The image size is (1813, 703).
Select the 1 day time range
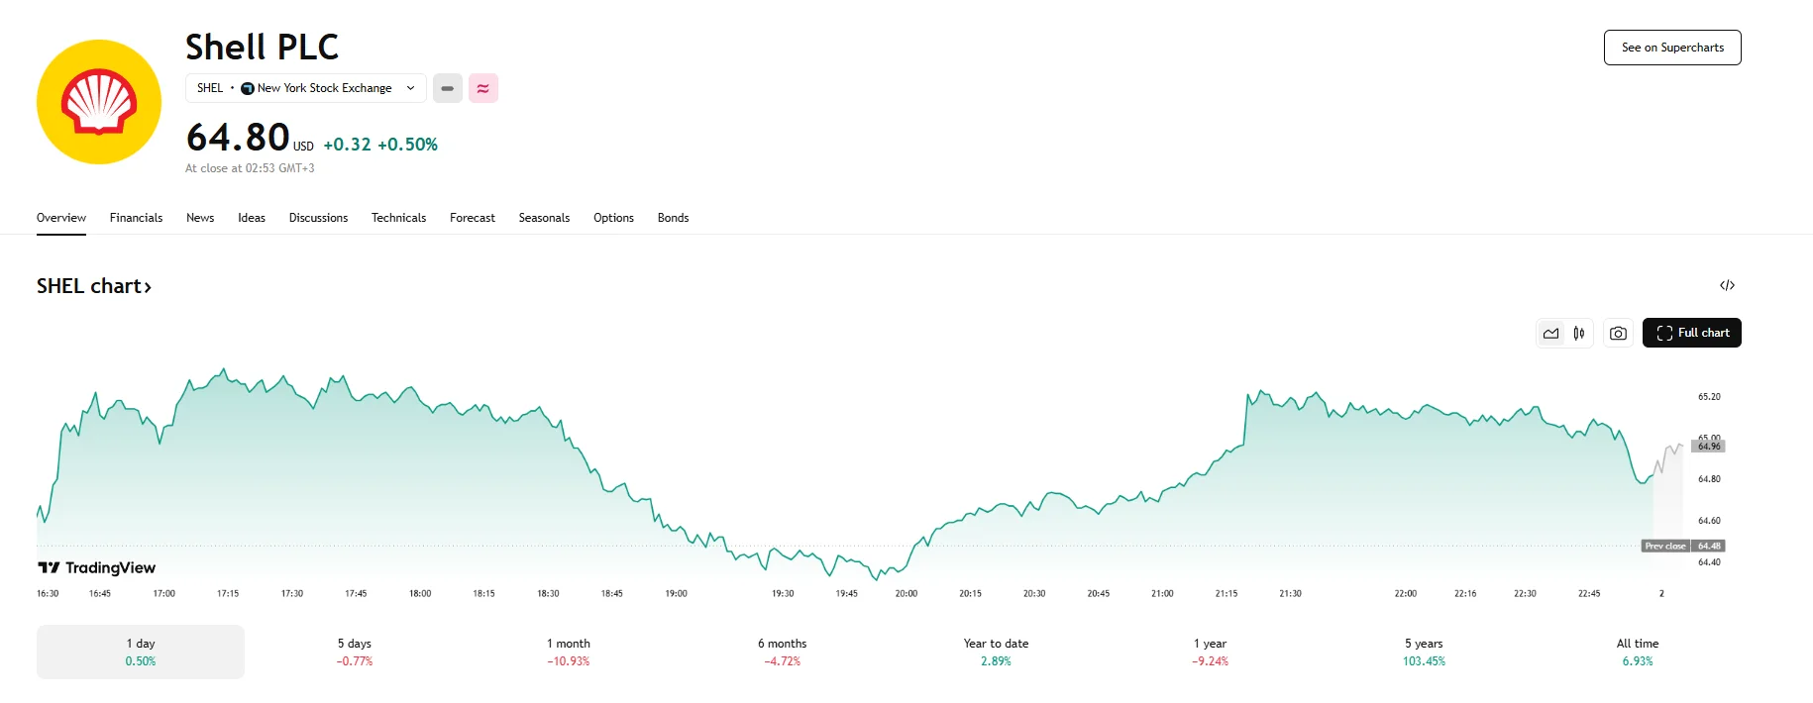[x=141, y=652]
